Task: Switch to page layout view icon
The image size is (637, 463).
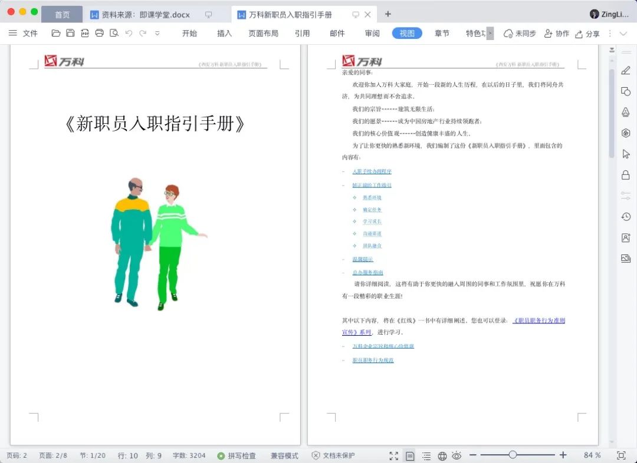Action: click(410, 456)
